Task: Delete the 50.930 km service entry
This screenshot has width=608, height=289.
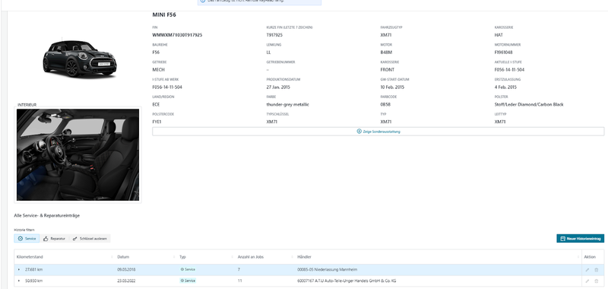Action: (597, 281)
